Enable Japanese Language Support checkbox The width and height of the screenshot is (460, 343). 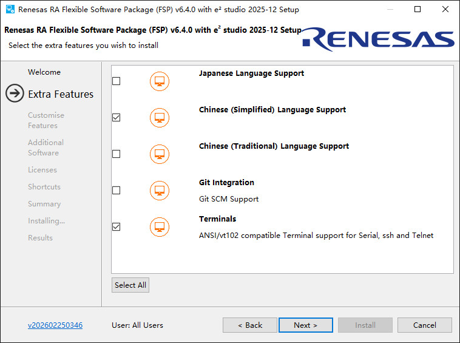tap(116, 81)
